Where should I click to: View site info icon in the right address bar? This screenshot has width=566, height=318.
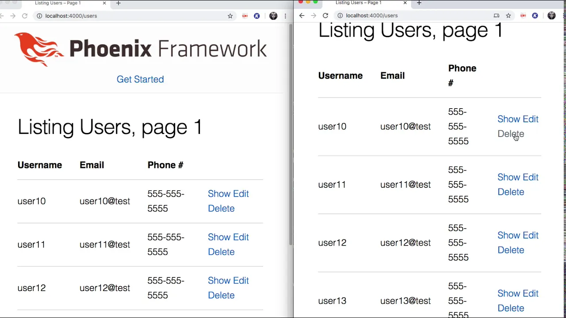[x=340, y=15]
